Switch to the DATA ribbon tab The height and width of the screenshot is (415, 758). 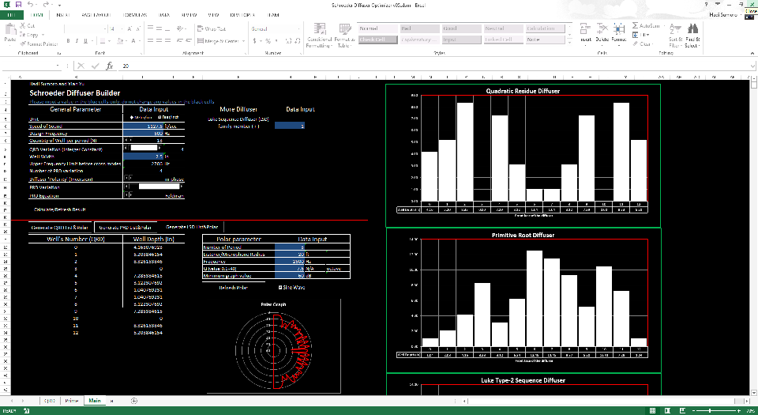(164, 15)
